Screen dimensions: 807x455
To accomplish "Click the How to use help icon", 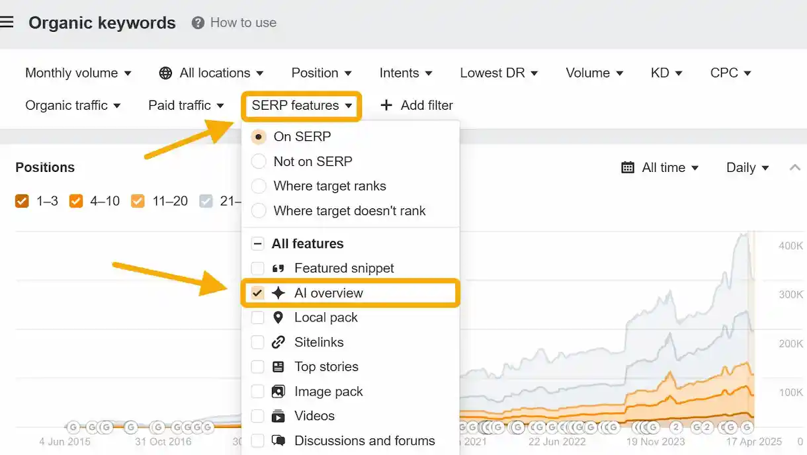I will (x=198, y=23).
